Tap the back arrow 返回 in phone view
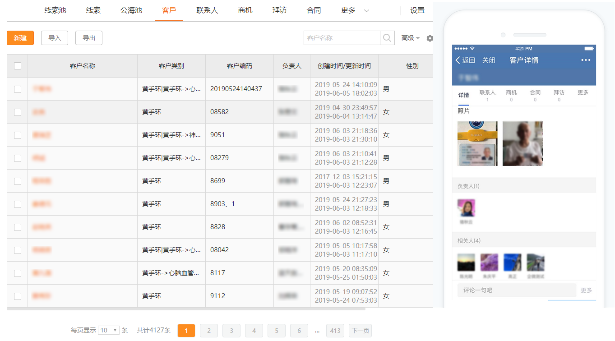 [465, 60]
